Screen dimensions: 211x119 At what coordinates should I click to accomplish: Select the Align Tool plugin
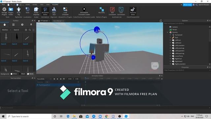pos(54,11)
